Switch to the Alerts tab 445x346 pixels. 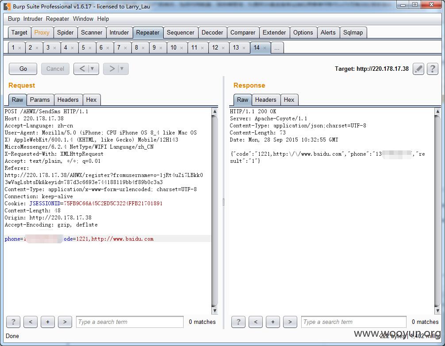click(328, 33)
